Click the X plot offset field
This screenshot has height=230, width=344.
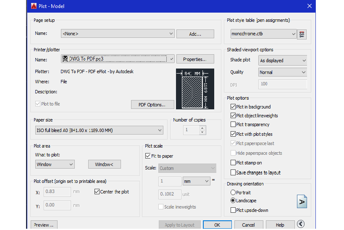click(x=57, y=192)
